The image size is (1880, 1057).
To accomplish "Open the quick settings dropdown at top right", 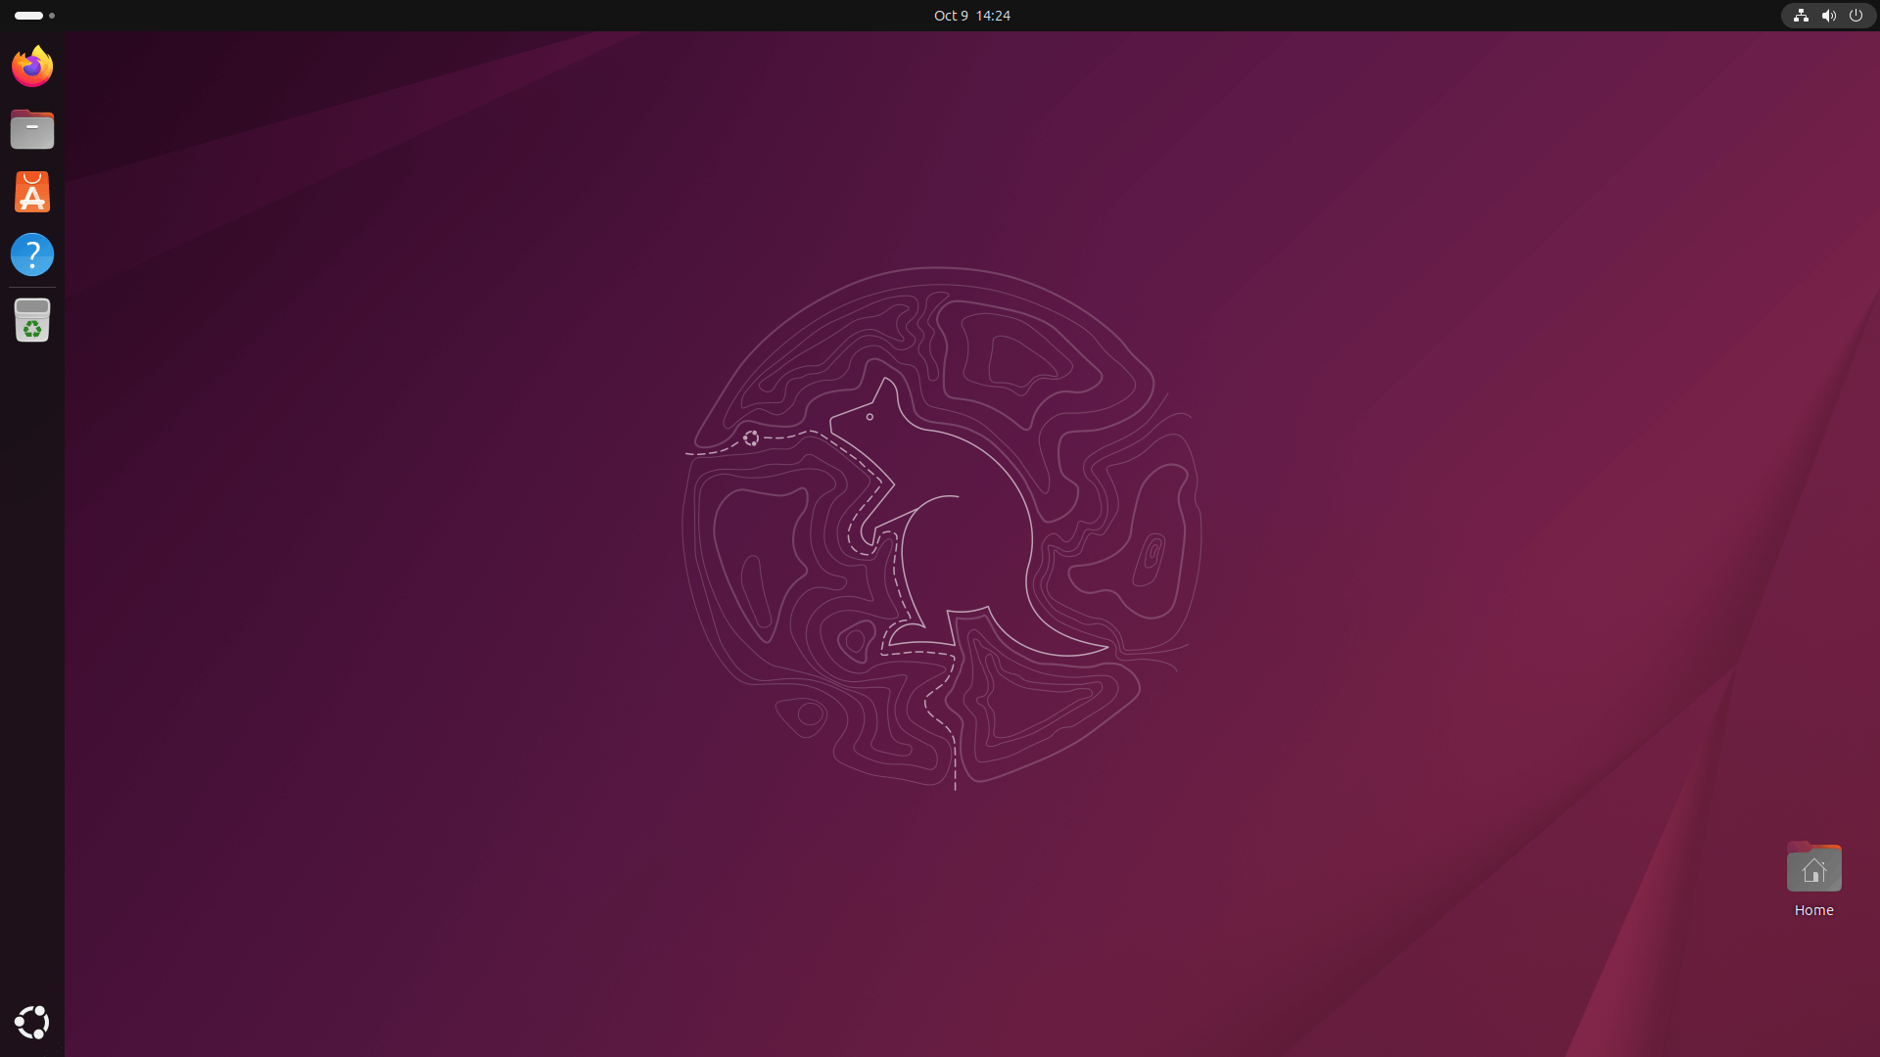I will 1829,16.
